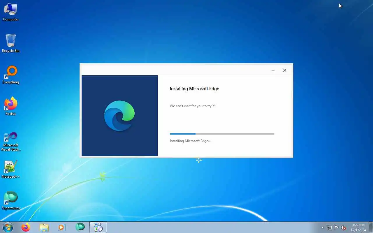Open Windows Media Player in the taskbar
Viewport: 373px width, 233px height.
pos(62,227)
